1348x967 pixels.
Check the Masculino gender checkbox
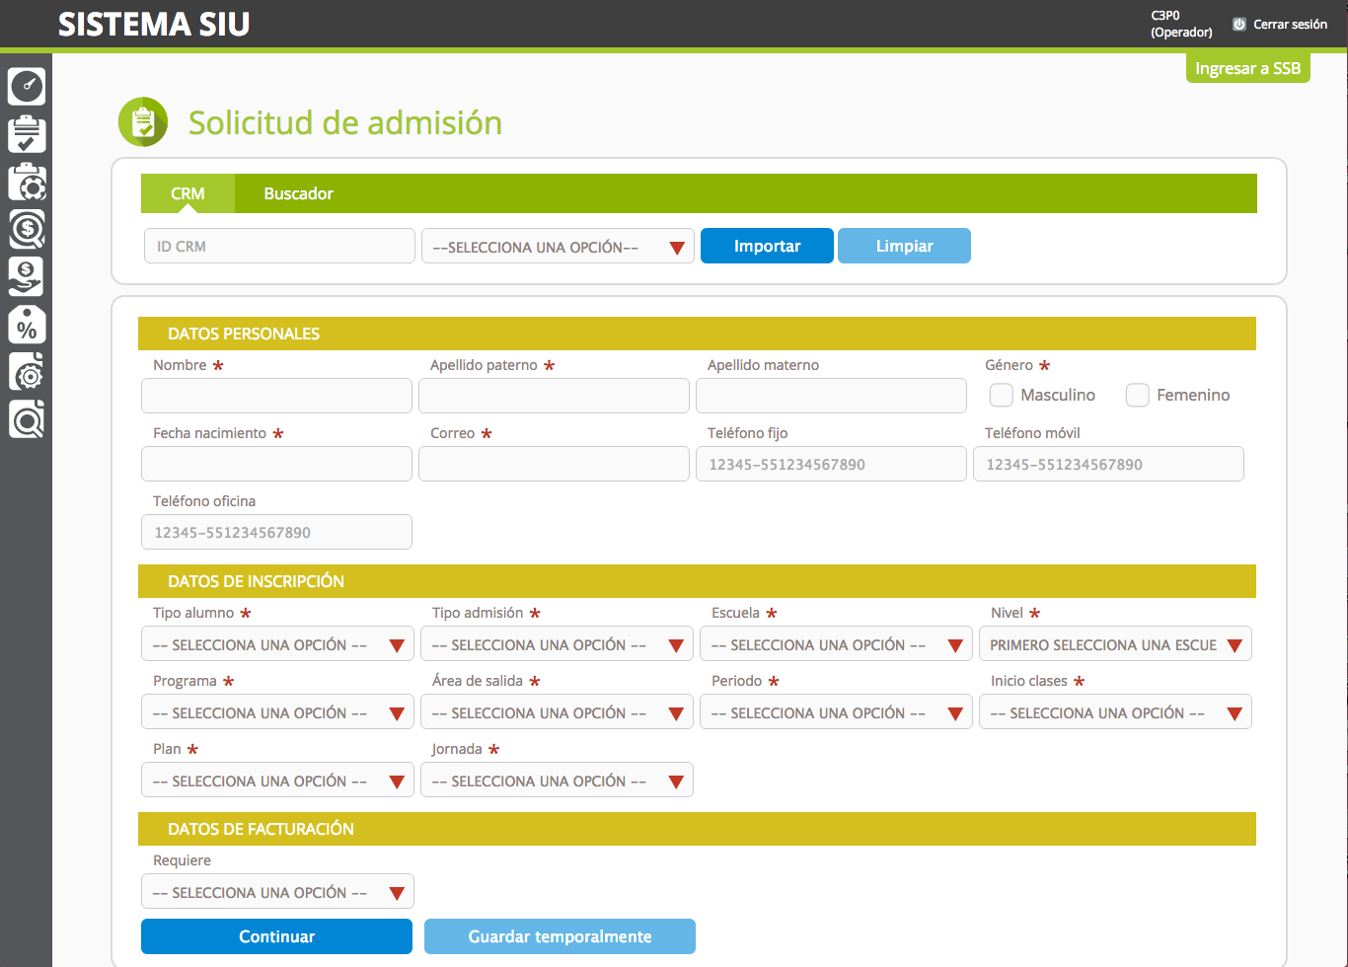coord(1002,395)
